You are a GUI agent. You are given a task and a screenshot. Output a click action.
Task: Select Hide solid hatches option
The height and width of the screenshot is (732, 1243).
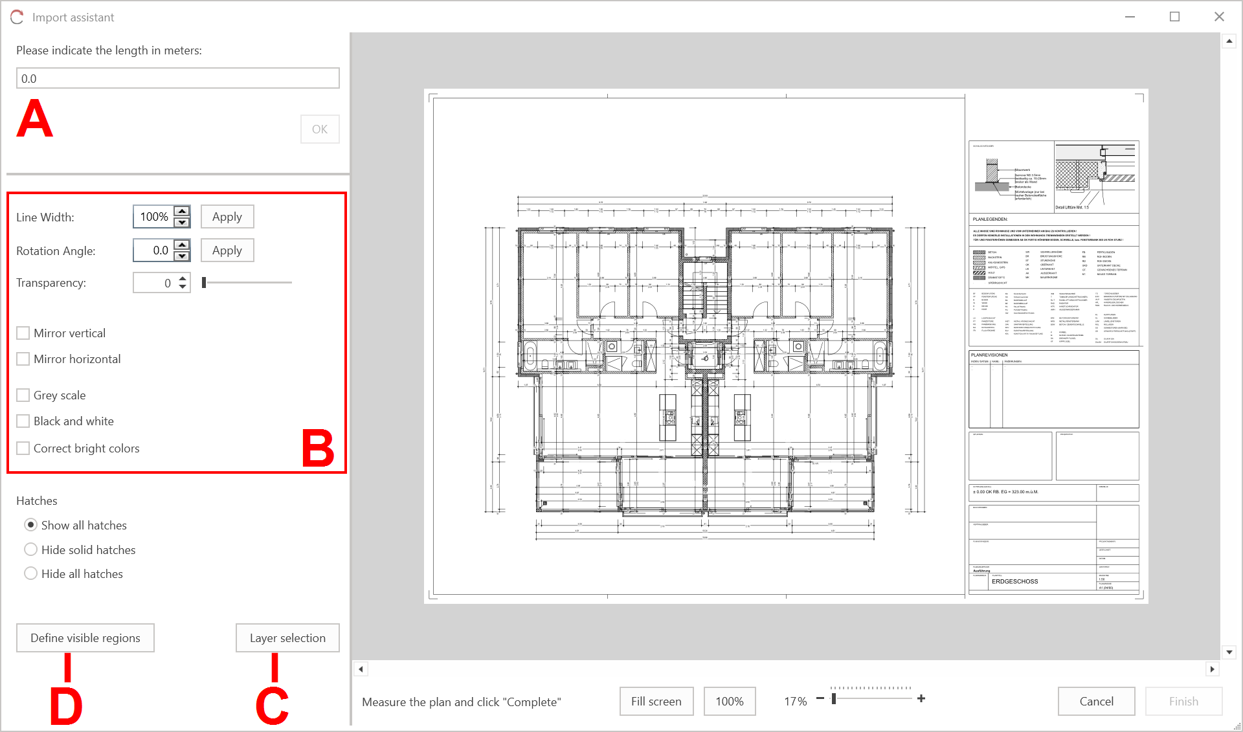[x=30, y=549]
